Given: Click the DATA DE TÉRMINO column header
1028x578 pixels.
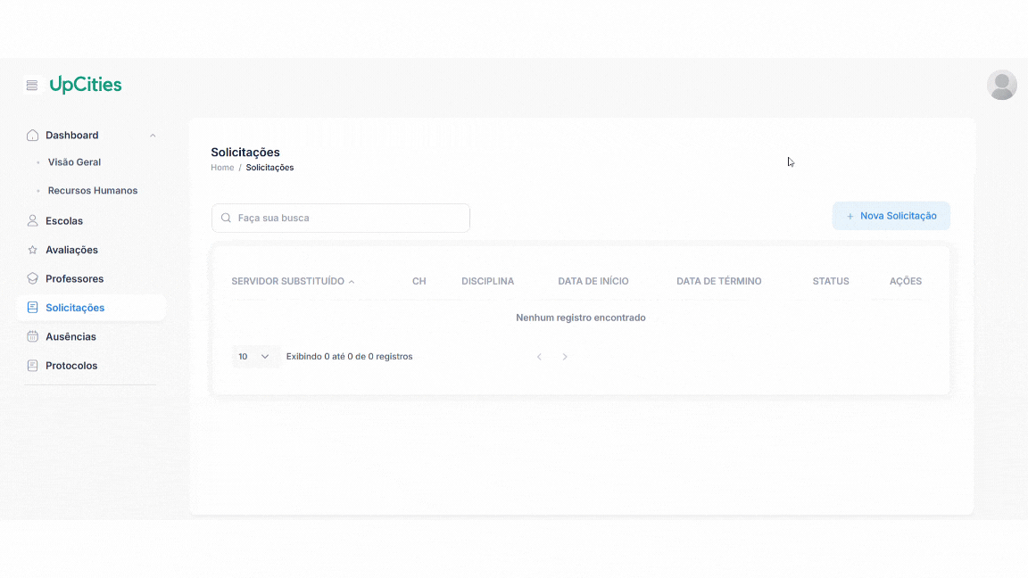Looking at the screenshot, I should [718, 281].
